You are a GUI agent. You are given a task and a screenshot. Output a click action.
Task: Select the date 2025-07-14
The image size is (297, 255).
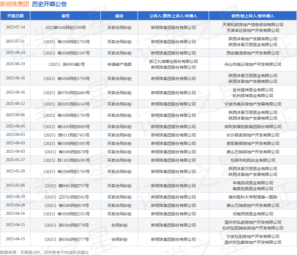pyautogui.click(x=15, y=27)
